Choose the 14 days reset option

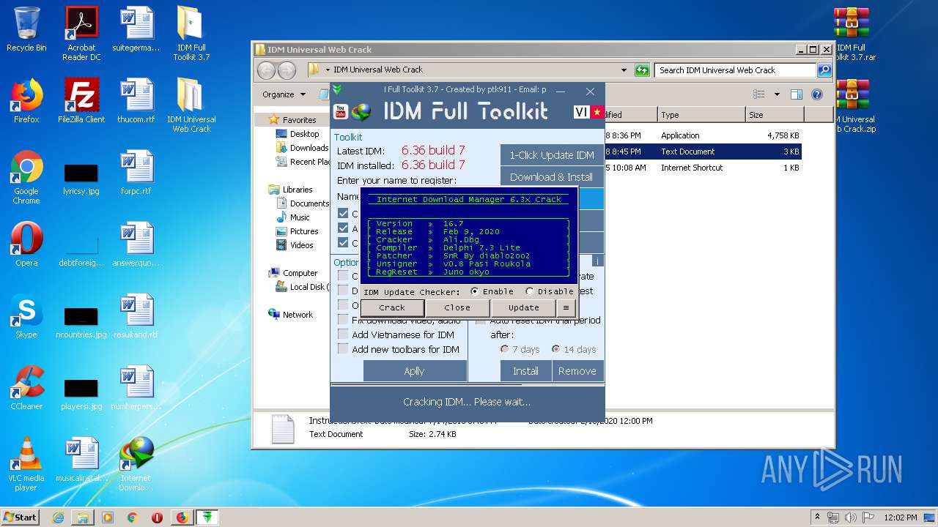point(574,349)
